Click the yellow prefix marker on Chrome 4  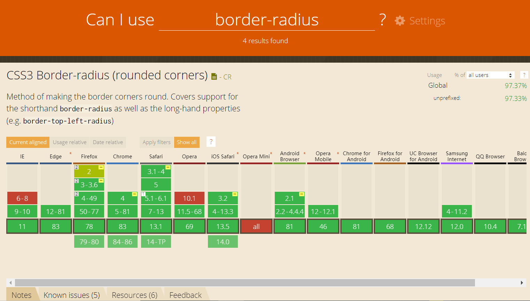pyautogui.click(x=134, y=194)
